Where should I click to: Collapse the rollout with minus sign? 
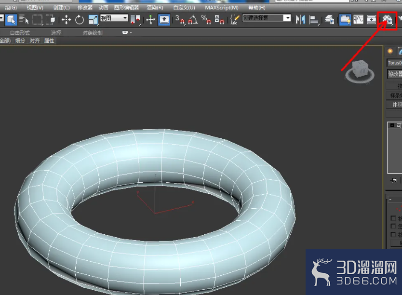[x=390, y=199]
